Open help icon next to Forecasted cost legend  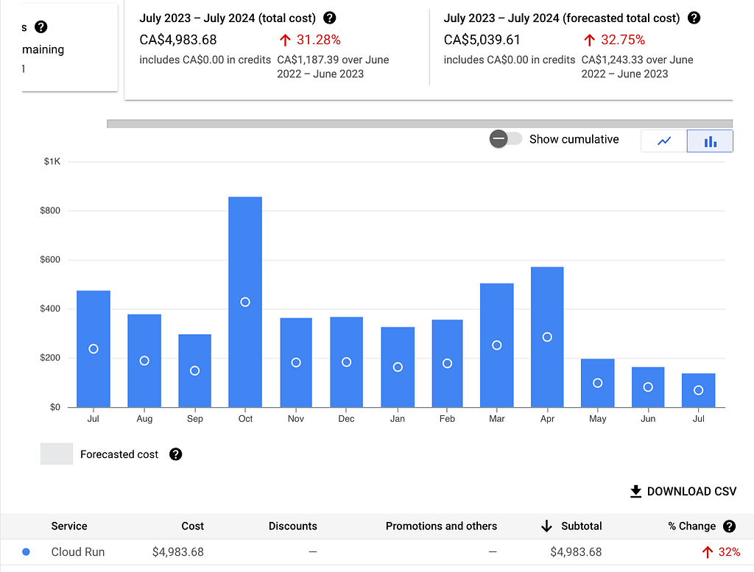(x=175, y=454)
